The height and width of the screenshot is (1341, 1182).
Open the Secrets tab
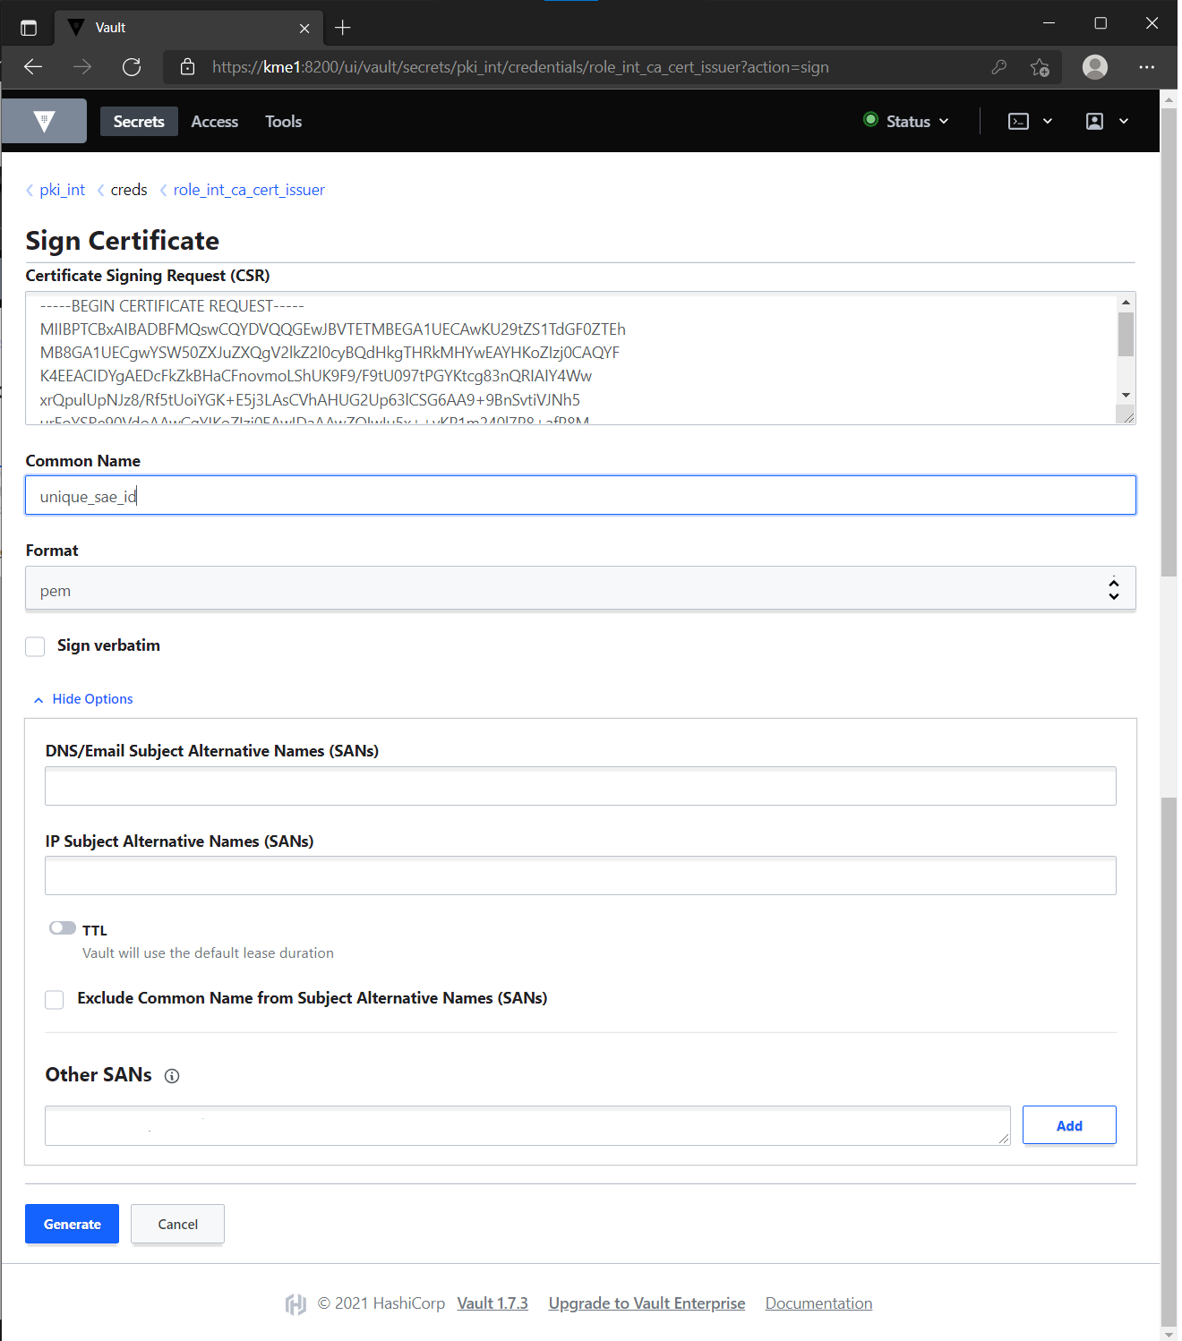pyautogui.click(x=139, y=122)
